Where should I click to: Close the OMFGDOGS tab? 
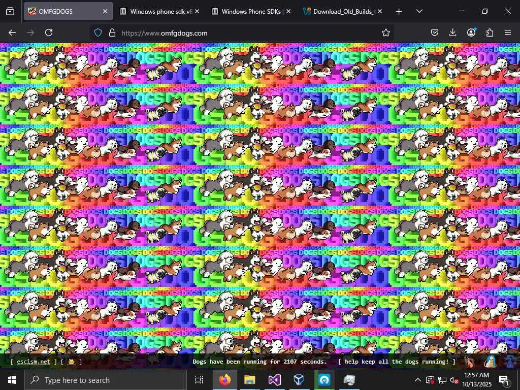tap(105, 11)
